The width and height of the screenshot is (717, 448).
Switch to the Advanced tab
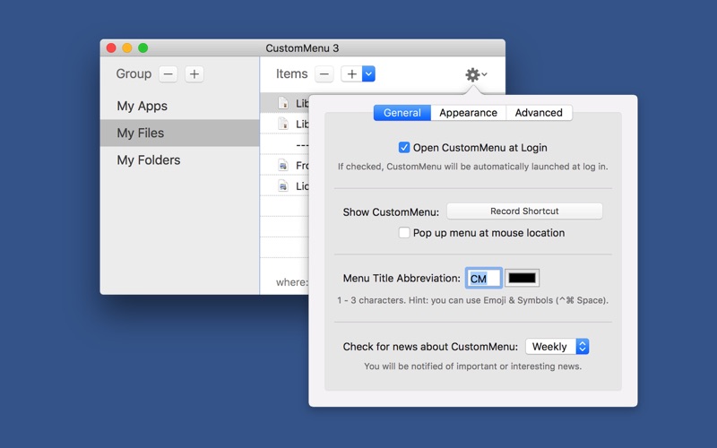click(539, 113)
